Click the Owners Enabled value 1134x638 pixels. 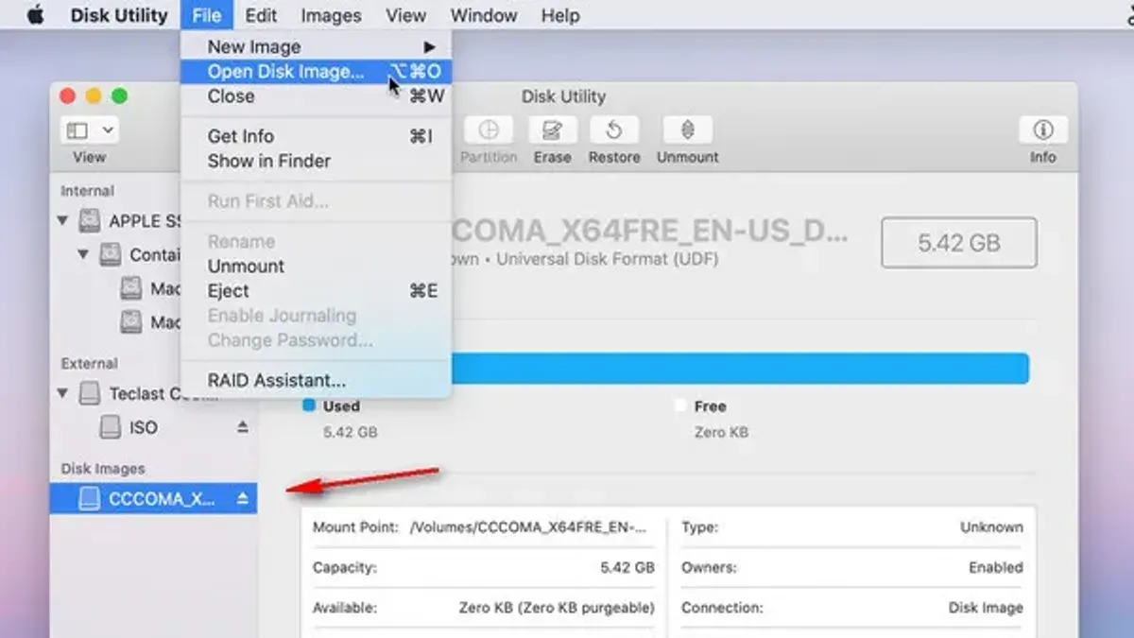tap(995, 568)
